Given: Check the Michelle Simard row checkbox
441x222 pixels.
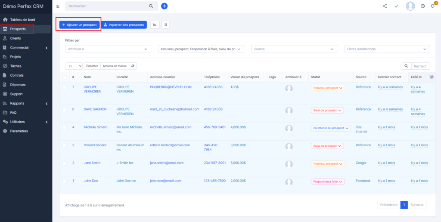Looking at the screenshot, I should (x=65, y=128).
